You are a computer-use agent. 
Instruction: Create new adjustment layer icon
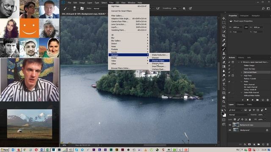point(254,144)
